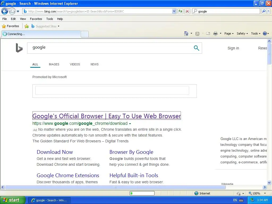This screenshot has width=272, height=204.
Task: Click google - Search taskbar button
Action: (49, 200)
